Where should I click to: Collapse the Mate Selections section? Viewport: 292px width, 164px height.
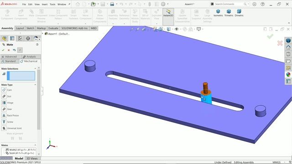click(x=35, y=69)
